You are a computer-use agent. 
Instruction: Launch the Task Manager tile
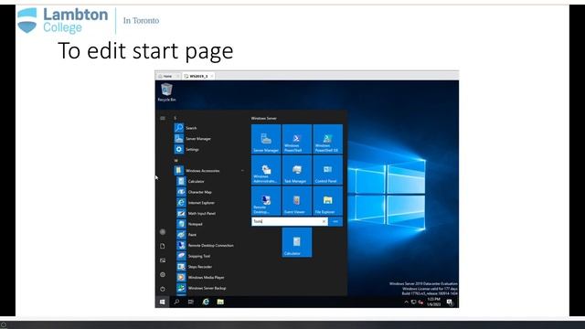click(297, 170)
